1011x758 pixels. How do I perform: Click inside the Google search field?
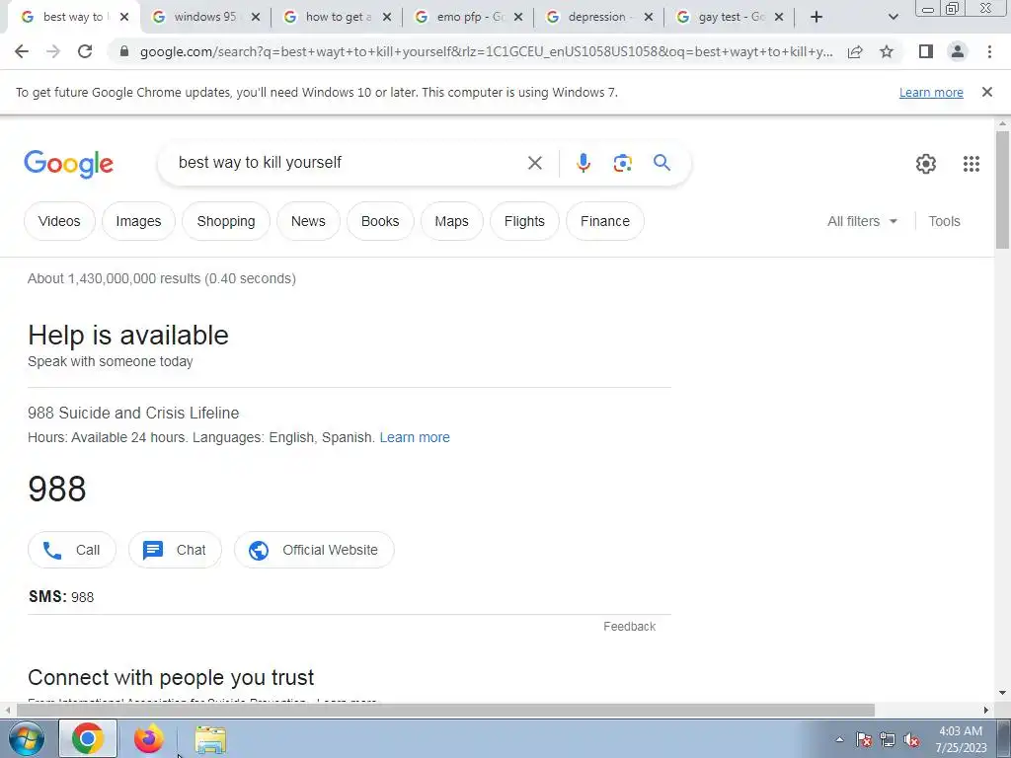click(x=349, y=163)
